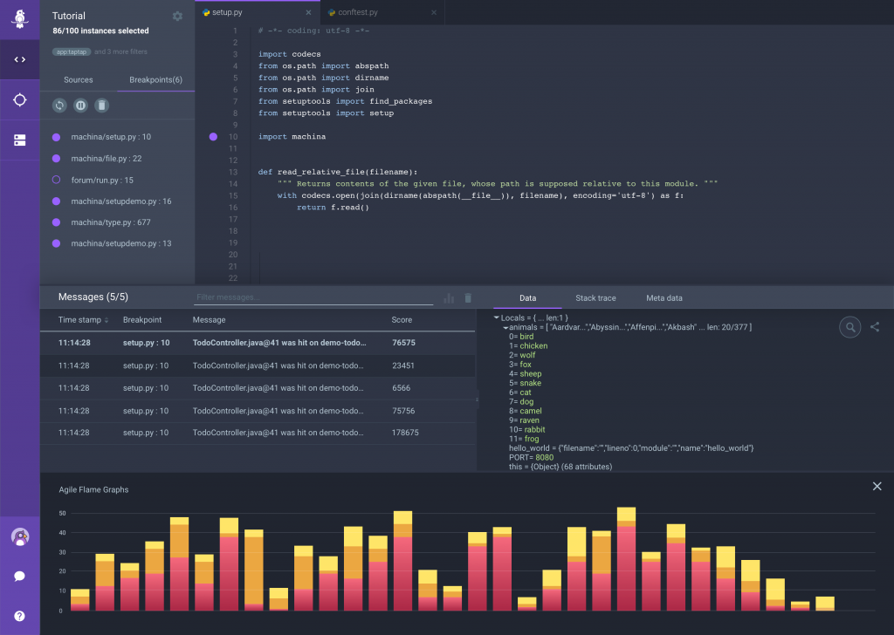This screenshot has height=635, width=894.
Task: Collapse the Locals tree node
Action: tap(497, 317)
